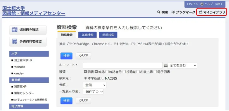Open the on-screen keyboard icon by keyword
The height and width of the screenshot is (111, 229).
165,66
